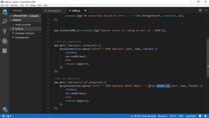This screenshot has width=209, height=118.
Task: Open the Source Control view
Action: point(5,31)
